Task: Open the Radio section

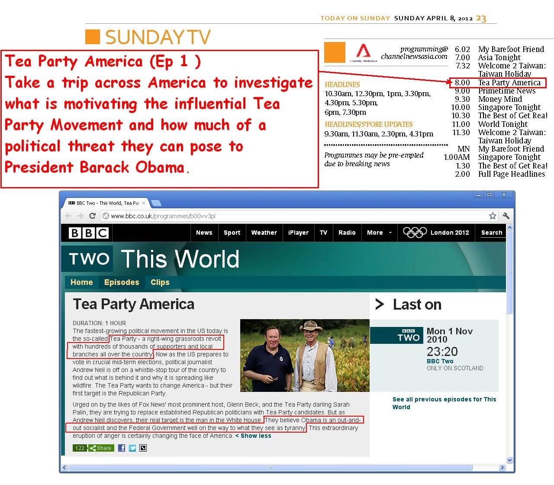Action: pos(347,233)
